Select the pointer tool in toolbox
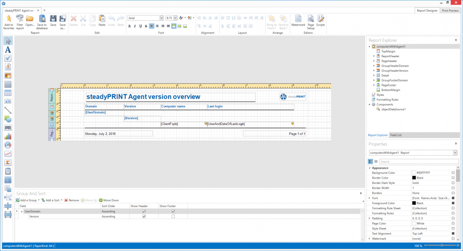Image resolution: width=463 pixels, height=251 pixels. tap(8, 41)
